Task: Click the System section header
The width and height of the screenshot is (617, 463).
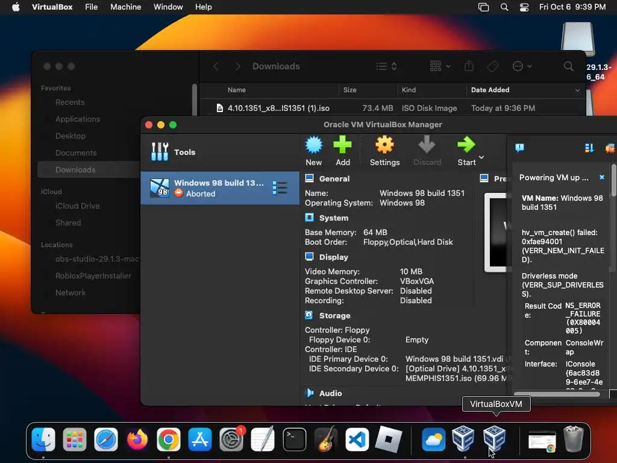Action: coord(334,218)
